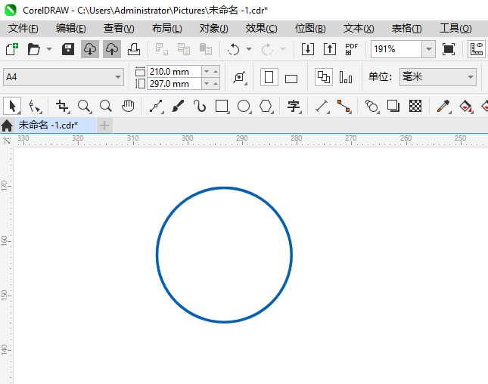488x384 pixels.
Task: Select the Artistic media brush tool
Action: point(178,107)
